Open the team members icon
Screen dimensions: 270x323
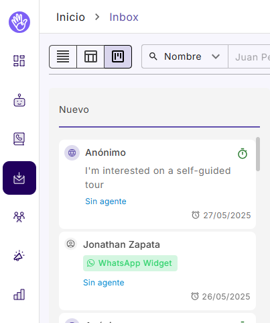pos(19,217)
